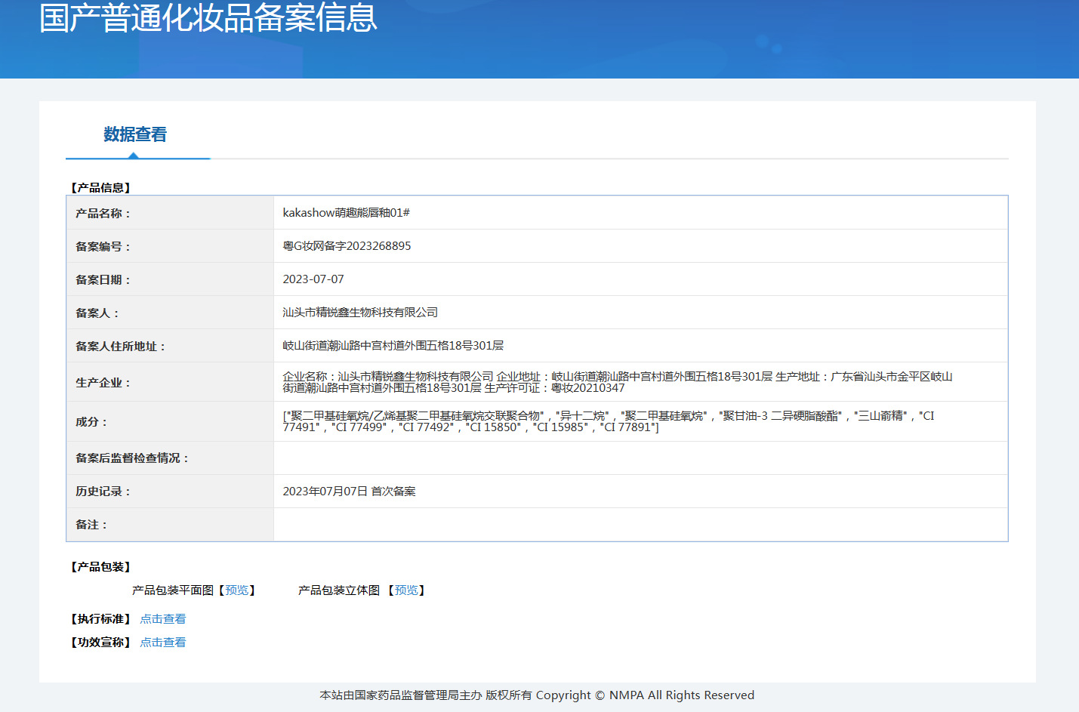
Task: Click the product name kakashow萌趣熊唇釉01#
Action: click(x=346, y=213)
